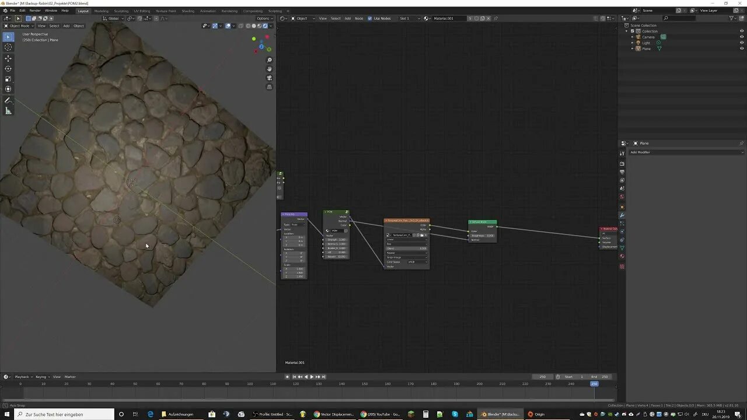The image size is (747, 420).
Task: Click the current frame field showing 250
Action: 543,377
